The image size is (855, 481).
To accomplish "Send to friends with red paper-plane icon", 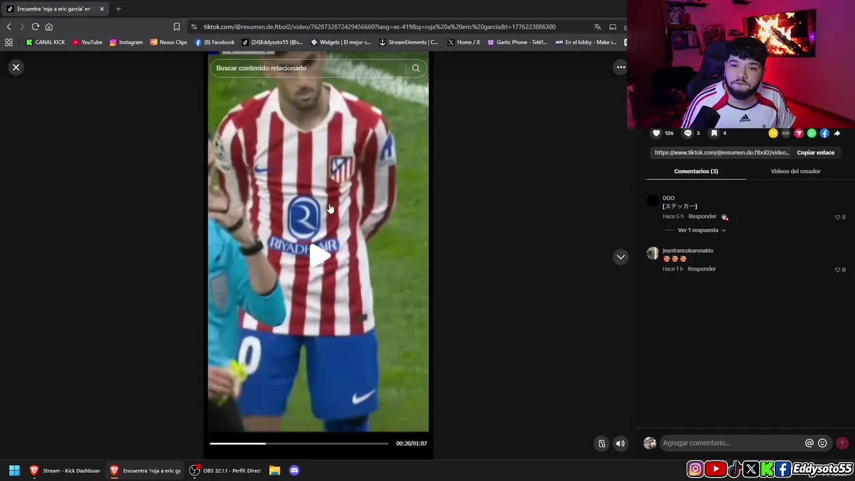I will [798, 133].
